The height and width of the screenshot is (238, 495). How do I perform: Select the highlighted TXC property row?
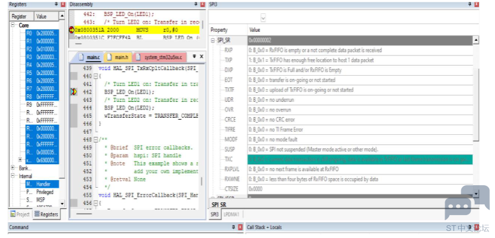click(x=341, y=159)
